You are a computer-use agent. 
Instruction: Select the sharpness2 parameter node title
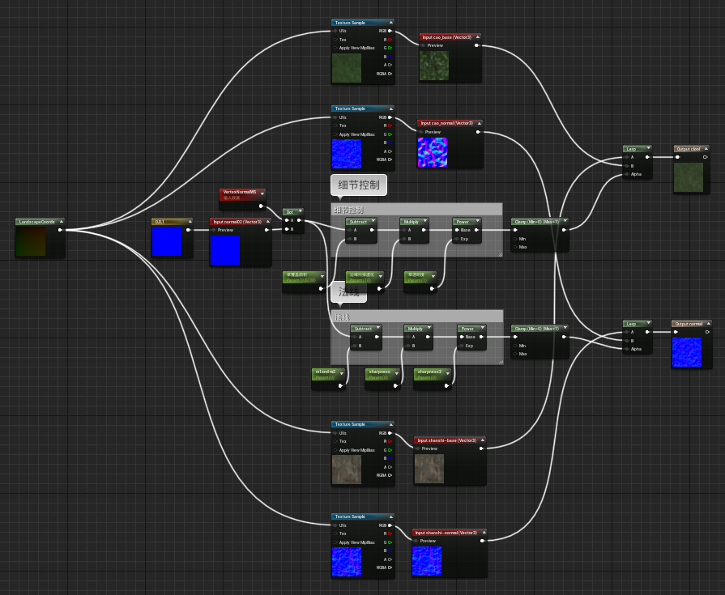[429, 372]
